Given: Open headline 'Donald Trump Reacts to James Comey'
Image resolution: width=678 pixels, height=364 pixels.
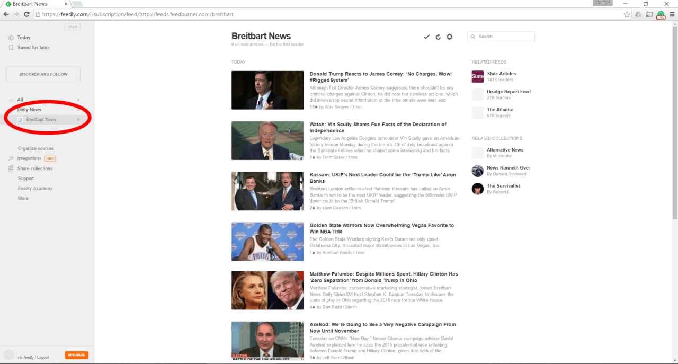Looking at the screenshot, I should coord(381,77).
